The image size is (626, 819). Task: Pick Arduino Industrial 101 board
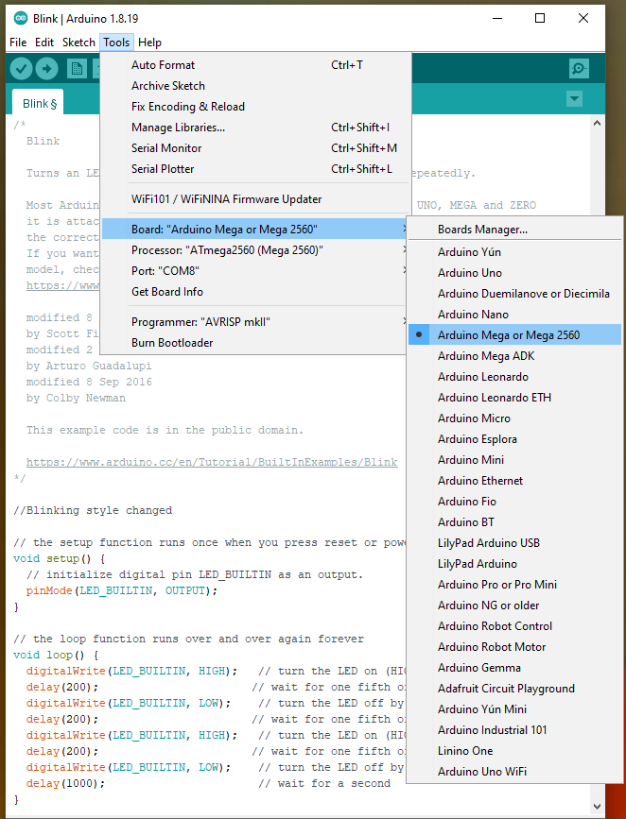(514, 730)
